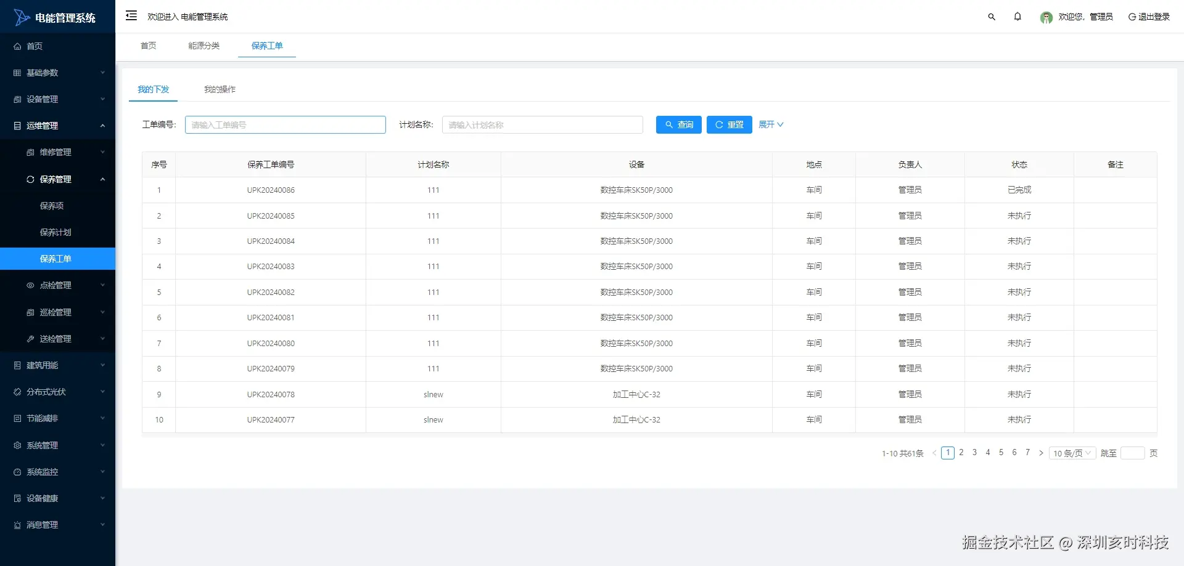Switch to the 首页 page tab

coord(149,46)
